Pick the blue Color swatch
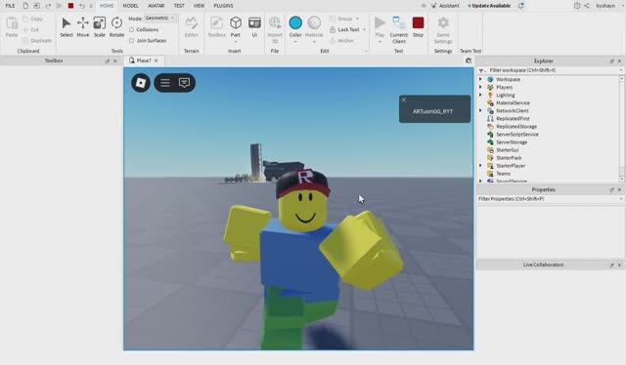This screenshot has width=626, height=365. pos(295,22)
